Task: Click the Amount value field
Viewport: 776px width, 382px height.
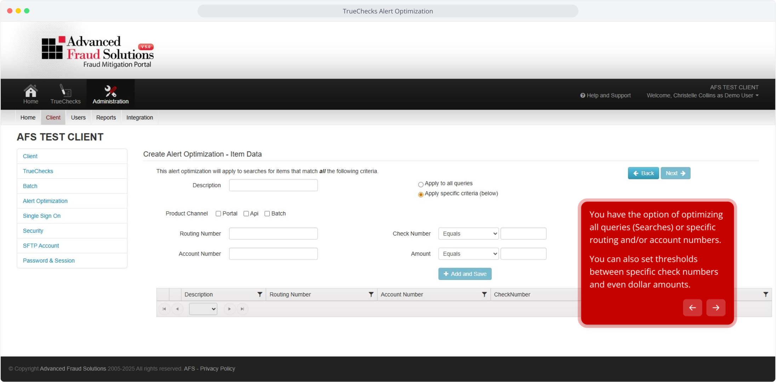Action: (x=523, y=254)
